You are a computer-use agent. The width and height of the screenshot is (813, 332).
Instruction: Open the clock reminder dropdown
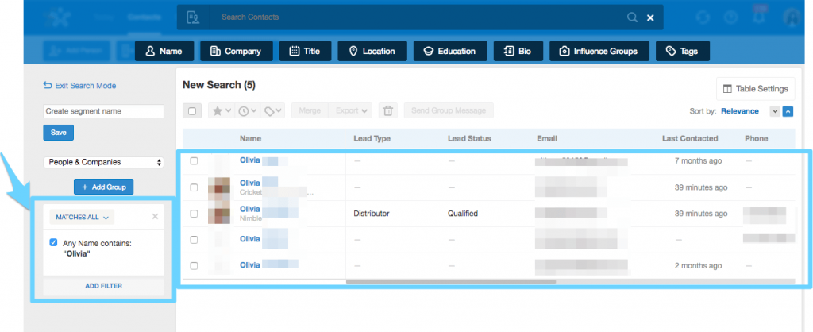pos(247,111)
